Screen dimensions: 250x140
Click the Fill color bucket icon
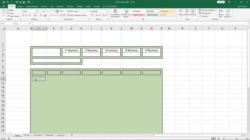[41, 15]
